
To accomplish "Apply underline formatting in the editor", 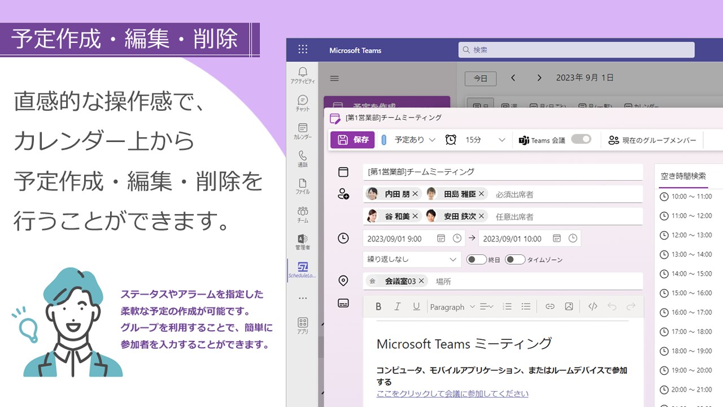I will (x=416, y=306).
